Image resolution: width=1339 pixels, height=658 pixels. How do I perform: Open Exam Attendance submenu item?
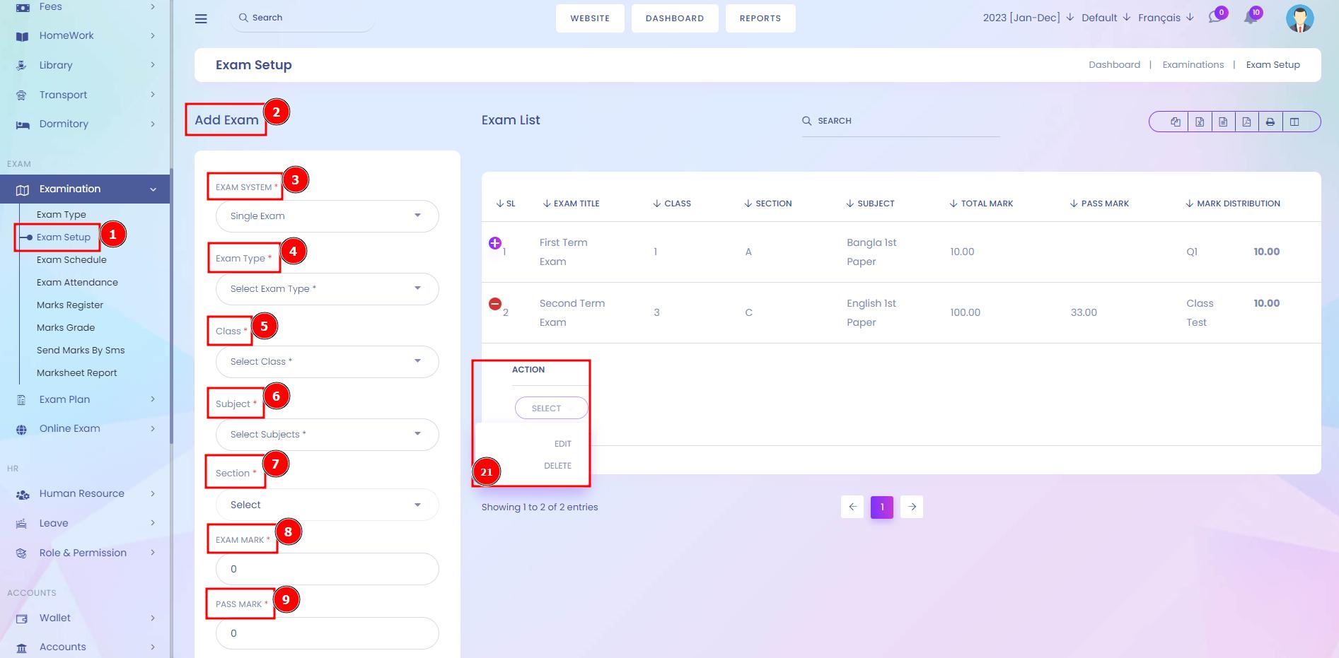(x=77, y=283)
